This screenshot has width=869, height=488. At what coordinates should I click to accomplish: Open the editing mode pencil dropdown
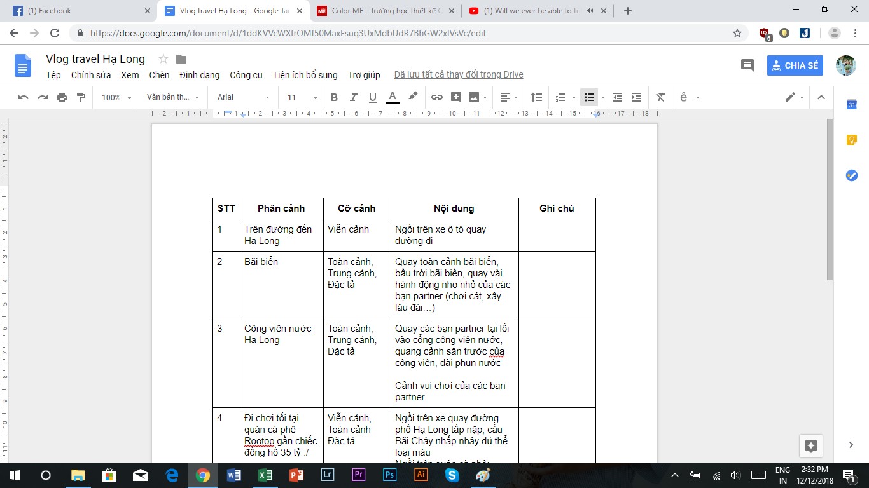click(x=795, y=97)
